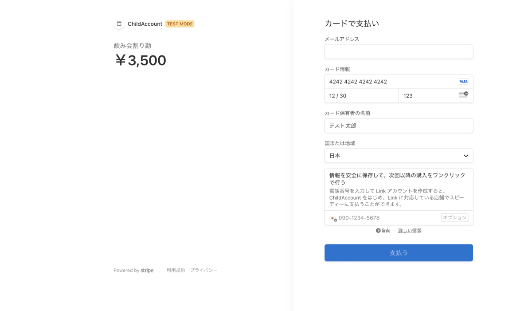This screenshot has width=532, height=311.
Task: Open the 利用規約 terms link
Action: 176,270
